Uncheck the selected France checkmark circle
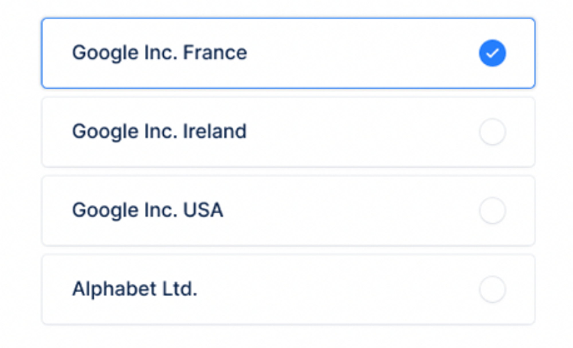 [492, 53]
